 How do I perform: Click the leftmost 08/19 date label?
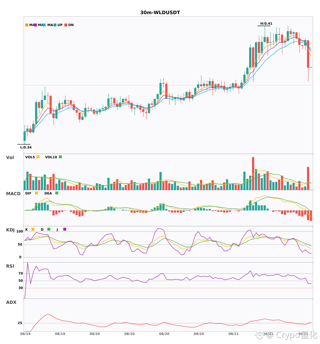point(25,334)
